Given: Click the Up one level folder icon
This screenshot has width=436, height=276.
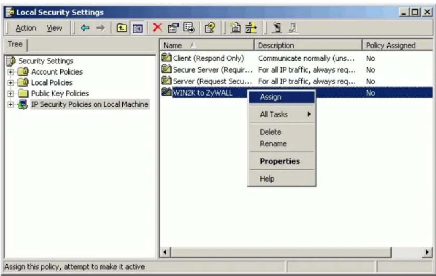Looking at the screenshot, I should (122, 28).
